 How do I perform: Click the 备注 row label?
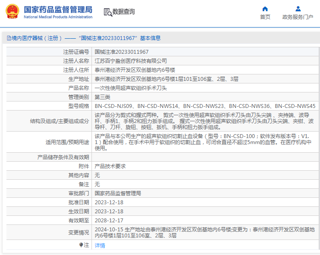pyautogui.click(x=84, y=184)
